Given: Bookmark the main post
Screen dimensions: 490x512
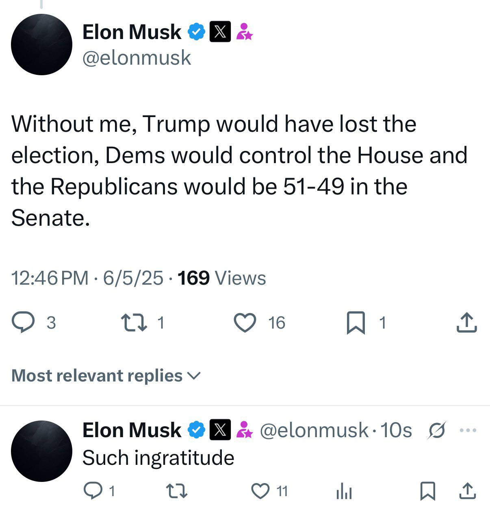Looking at the screenshot, I should (x=356, y=323).
